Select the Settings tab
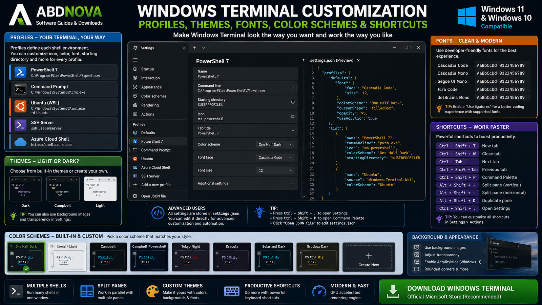 [x=159, y=48]
